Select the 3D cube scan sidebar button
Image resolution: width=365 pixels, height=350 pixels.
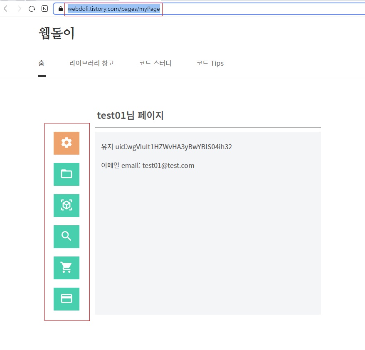pyautogui.click(x=67, y=205)
